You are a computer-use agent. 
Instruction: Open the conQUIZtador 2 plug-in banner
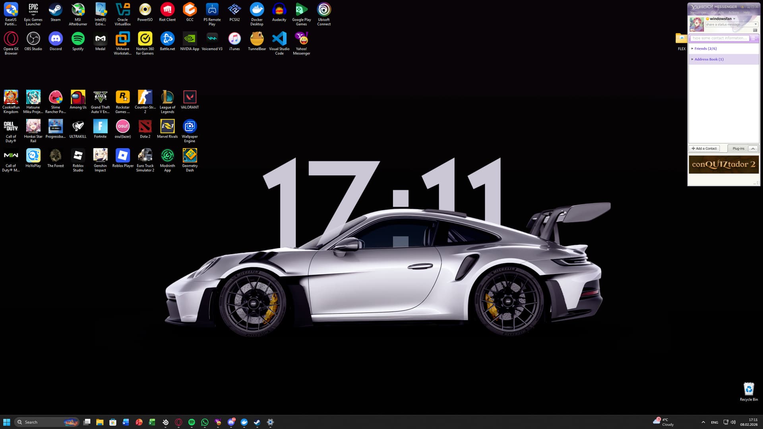point(723,164)
